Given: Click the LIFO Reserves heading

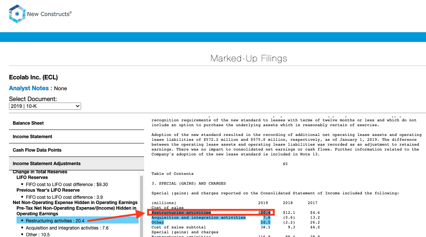Looking at the screenshot, I should click(x=32, y=177).
